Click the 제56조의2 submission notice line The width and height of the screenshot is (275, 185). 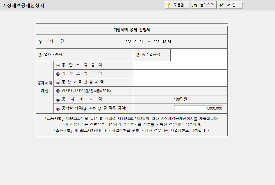(x=131, y=119)
